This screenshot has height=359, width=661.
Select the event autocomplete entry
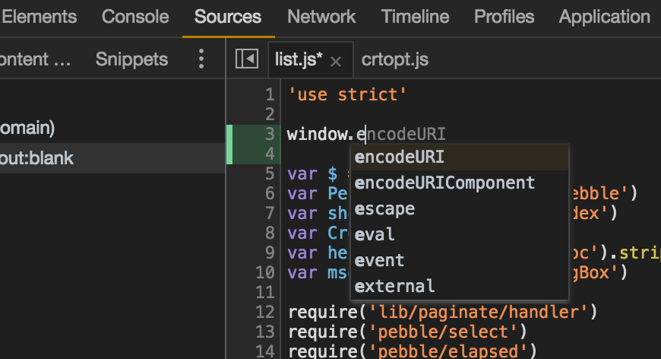click(x=379, y=260)
